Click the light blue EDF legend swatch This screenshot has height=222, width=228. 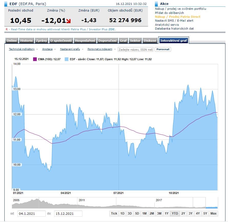[67, 59]
